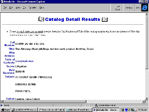This screenshot has height=112, width=149.
Task: Open the Favorites menu
Action: tap(33, 7)
